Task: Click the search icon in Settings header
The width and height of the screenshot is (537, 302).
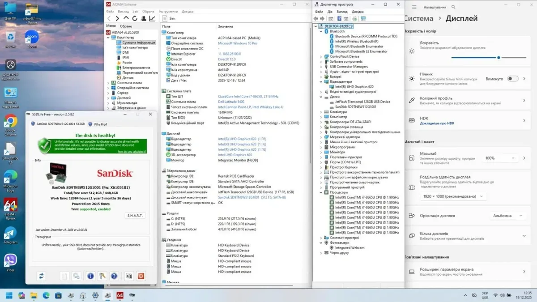Action: tap(454, 7)
